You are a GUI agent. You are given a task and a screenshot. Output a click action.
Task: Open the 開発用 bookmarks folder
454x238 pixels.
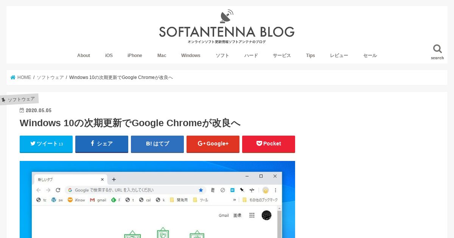coord(179,200)
